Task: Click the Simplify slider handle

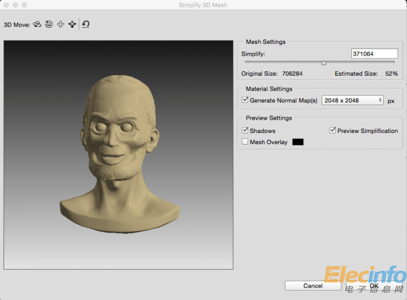Action: (x=323, y=63)
